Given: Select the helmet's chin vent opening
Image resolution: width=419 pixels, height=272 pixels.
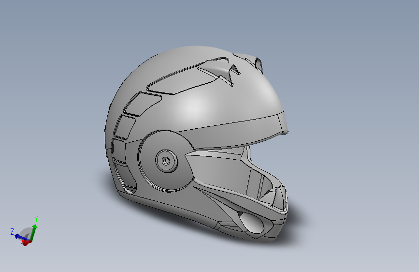Looking at the screenshot, I should [x=251, y=223].
